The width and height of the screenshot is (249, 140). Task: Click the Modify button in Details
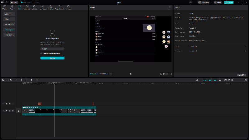(242, 75)
